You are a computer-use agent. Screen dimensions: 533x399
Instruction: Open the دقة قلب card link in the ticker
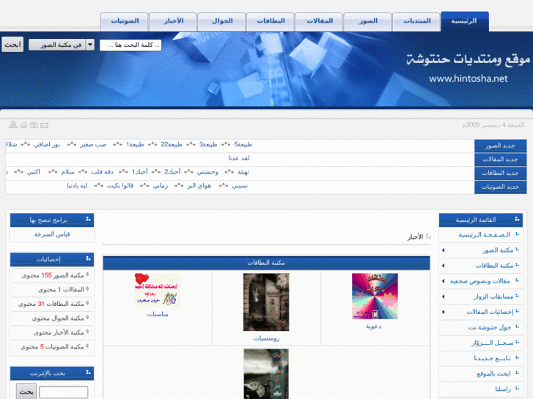(x=102, y=172)
